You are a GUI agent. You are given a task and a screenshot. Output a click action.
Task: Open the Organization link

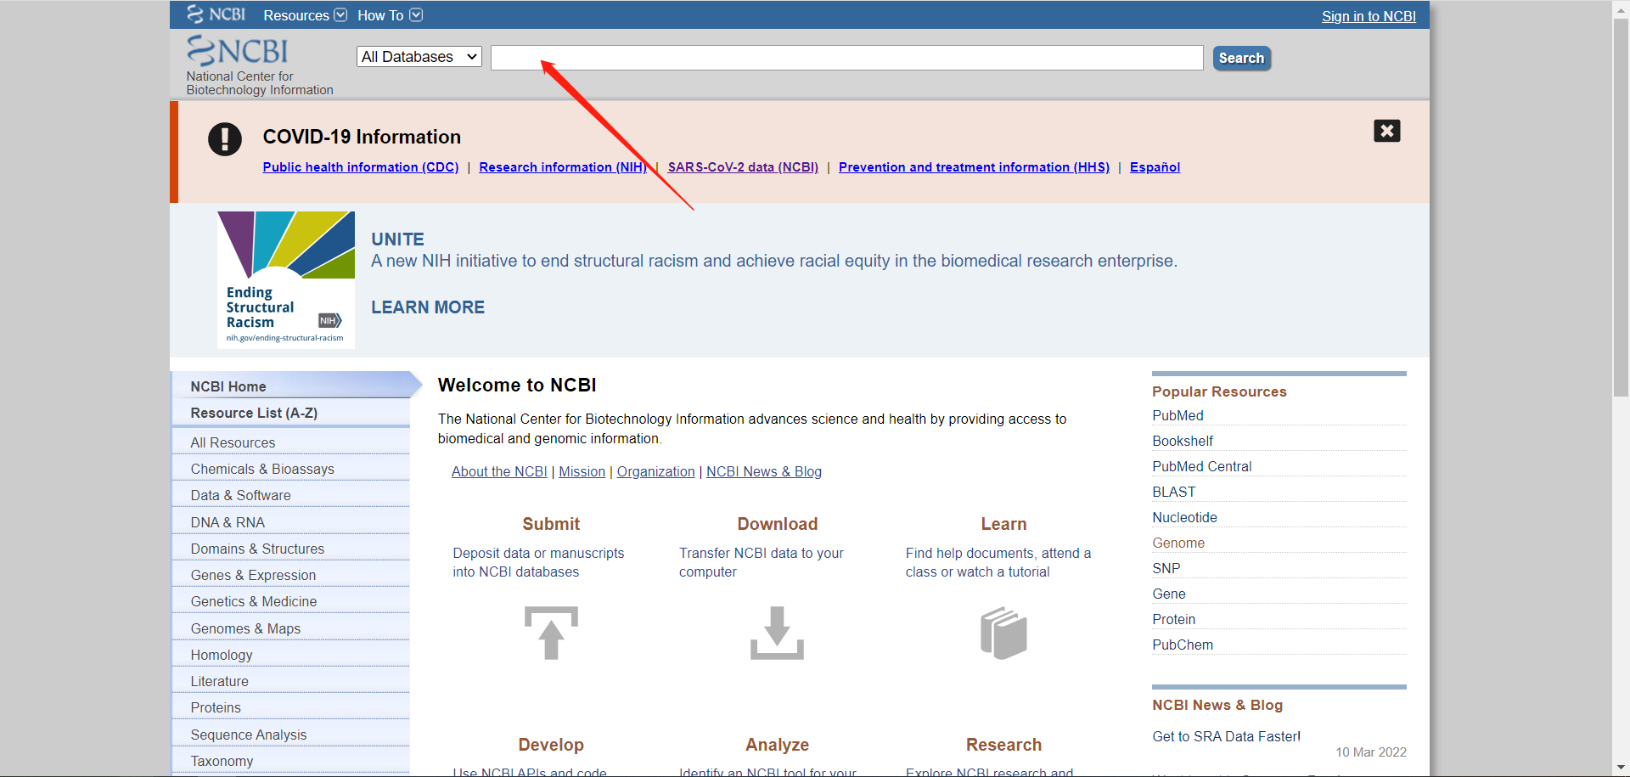(x=655, y=471)
